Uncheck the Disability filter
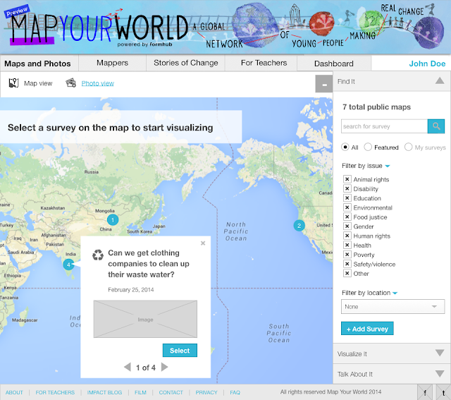Image resolution: width=451 pixels, height=400 pixels. [347, 188]
